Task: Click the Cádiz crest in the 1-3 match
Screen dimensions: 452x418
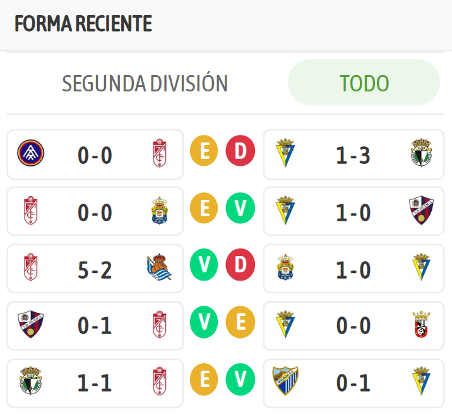Action: pos(285,153)
